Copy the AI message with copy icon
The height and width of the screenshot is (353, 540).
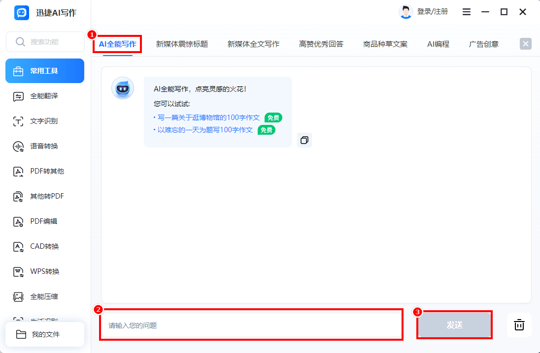coord(304,140)
